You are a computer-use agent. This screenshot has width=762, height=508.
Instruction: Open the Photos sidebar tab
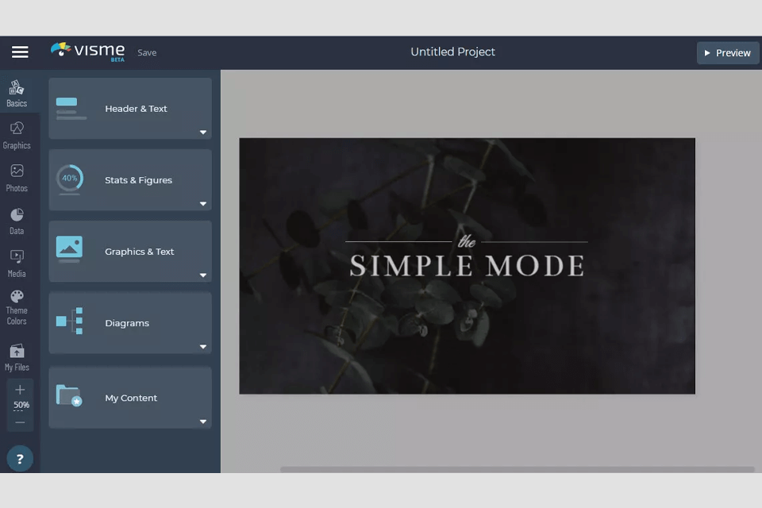17,178
